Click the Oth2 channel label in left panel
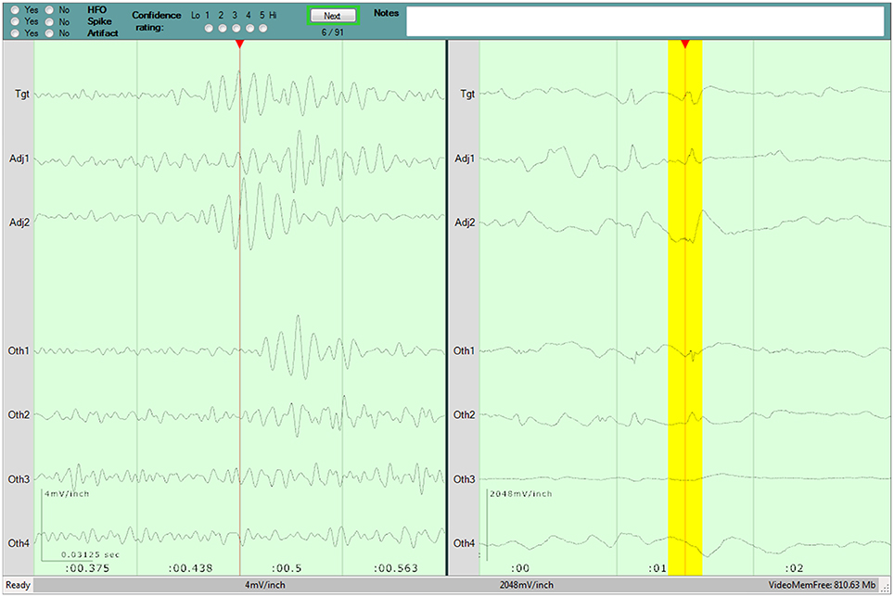Image resolution: width=894 pixels, height=597 pixels. pos(19,414)
